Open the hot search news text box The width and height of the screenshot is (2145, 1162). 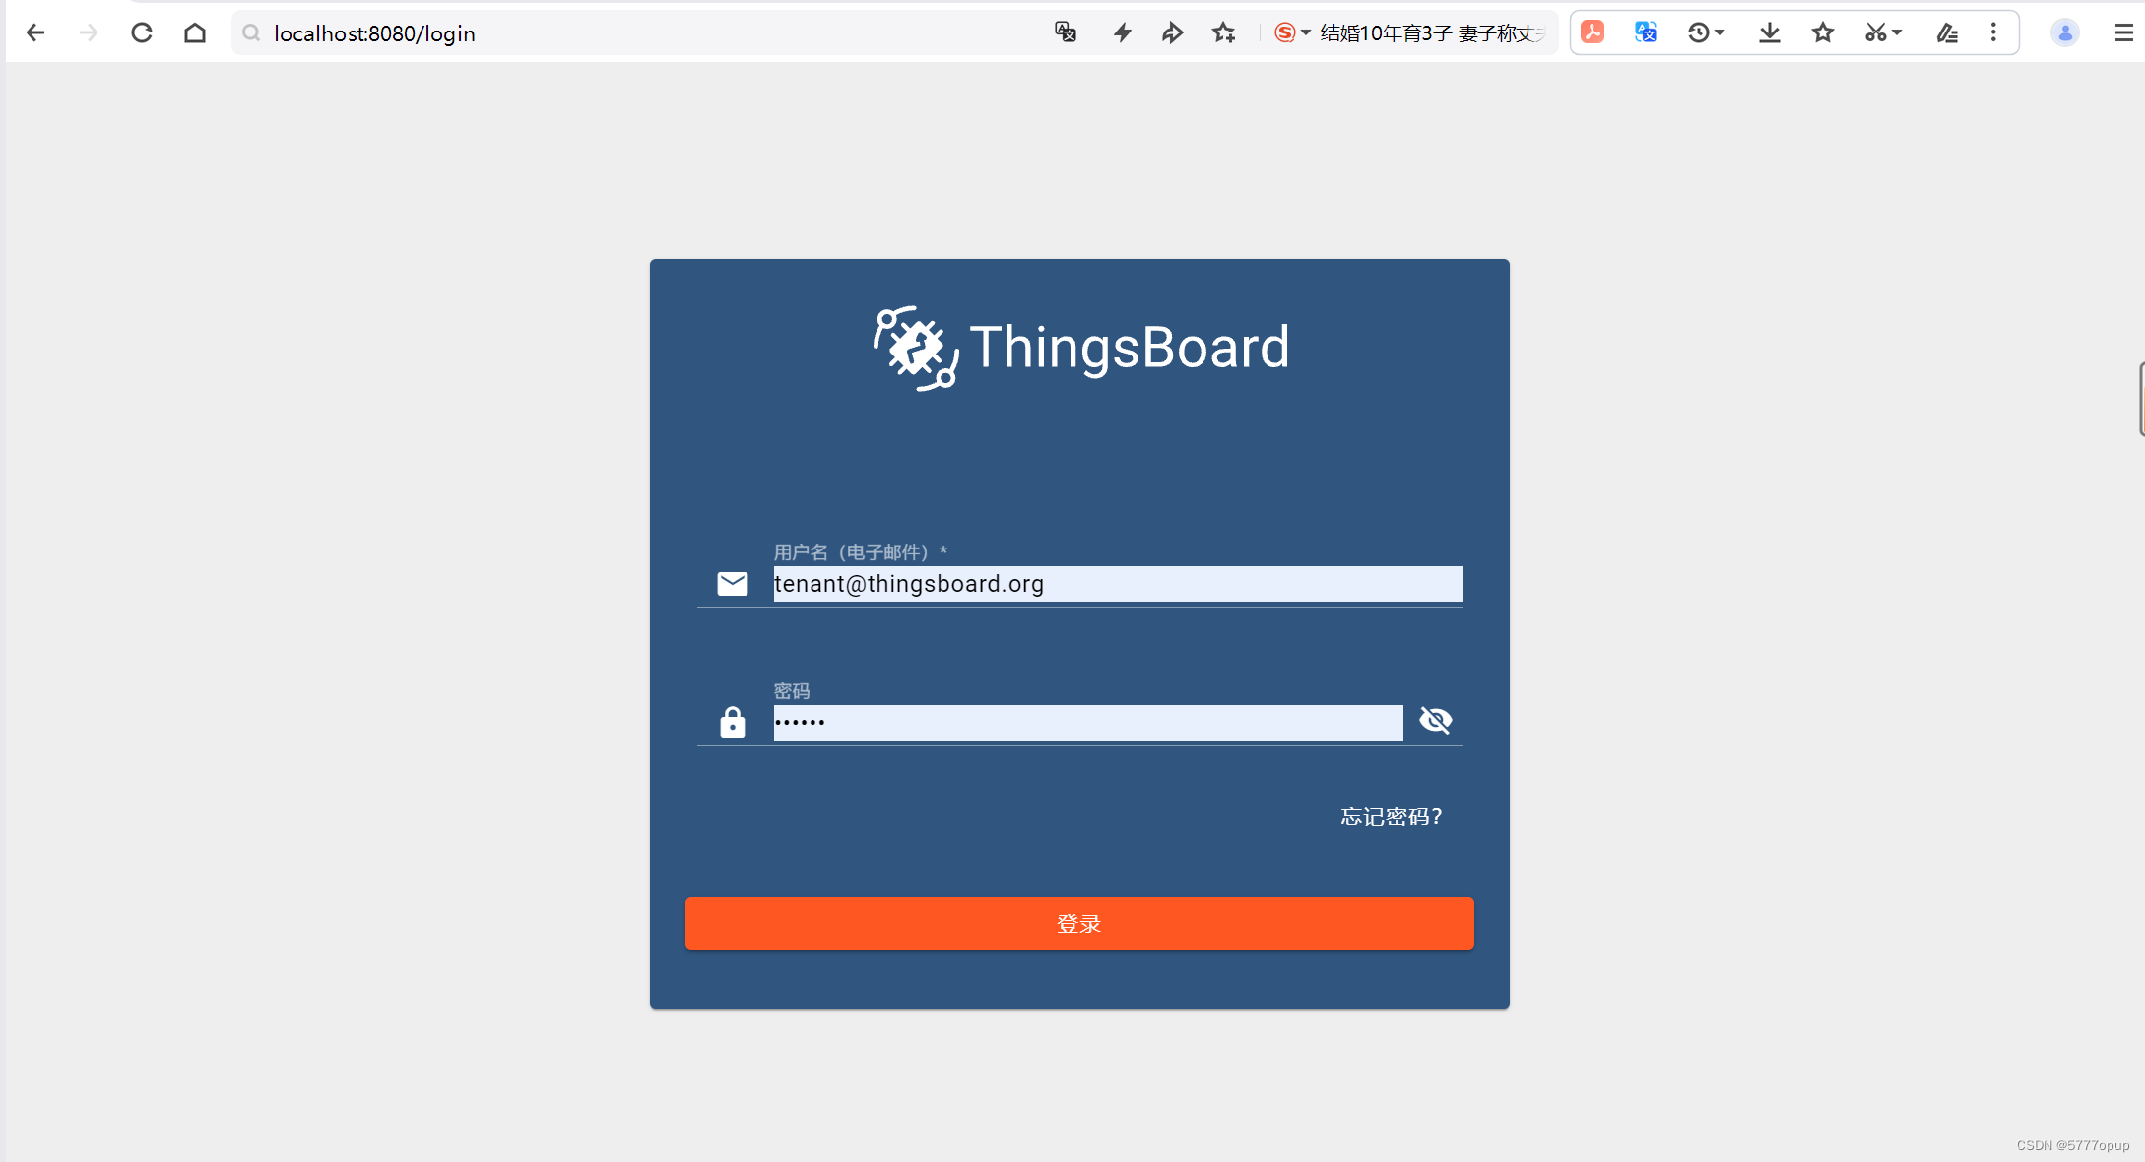coord(1433,33)
